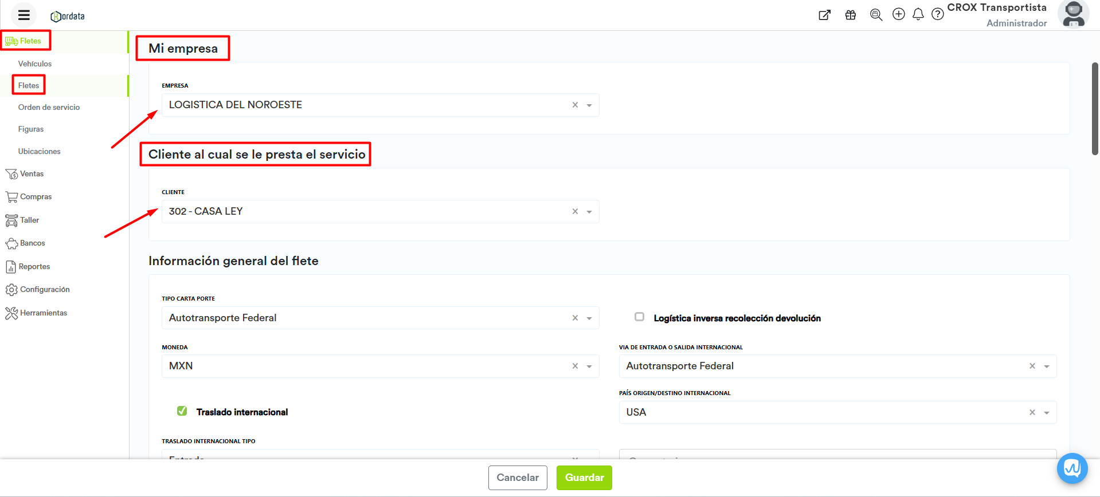Image resolution: width=1100 pixels, height=497 pixels.
Task: Click the hamburger menu icon
Action: [24, 15]
